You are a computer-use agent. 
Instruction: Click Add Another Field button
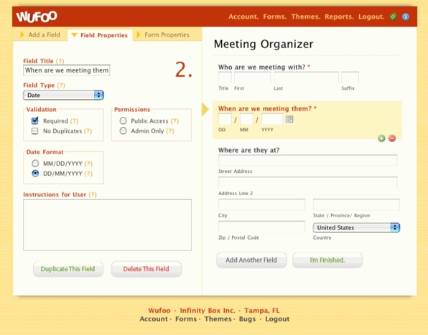click(x=251, y=260)
